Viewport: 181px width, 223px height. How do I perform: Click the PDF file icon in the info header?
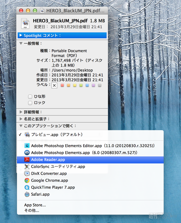(x=25, y=24)
